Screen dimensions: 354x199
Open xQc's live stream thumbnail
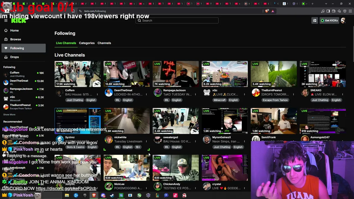(225, 74)
